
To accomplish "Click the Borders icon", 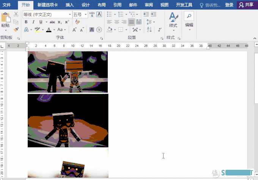I will coord(121,29).
